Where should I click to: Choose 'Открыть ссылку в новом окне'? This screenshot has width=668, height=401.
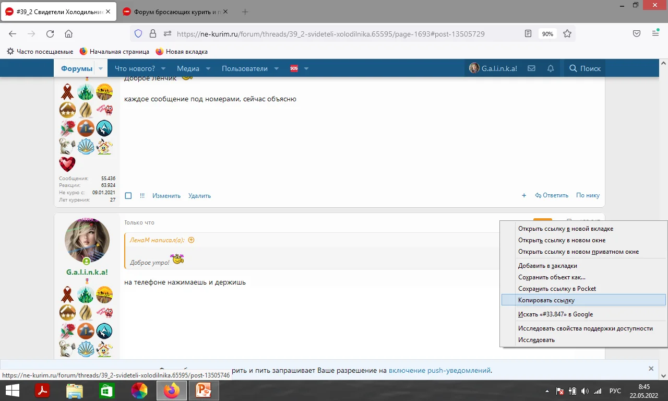click(583, 240)
